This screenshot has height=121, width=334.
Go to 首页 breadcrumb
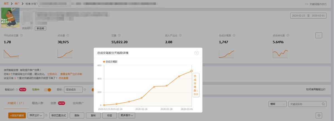6,4
